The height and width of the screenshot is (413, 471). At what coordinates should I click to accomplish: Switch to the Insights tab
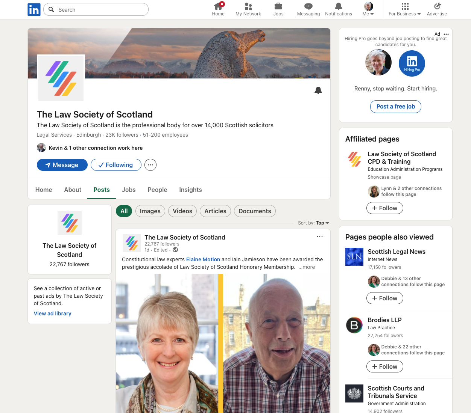(190, 190)
